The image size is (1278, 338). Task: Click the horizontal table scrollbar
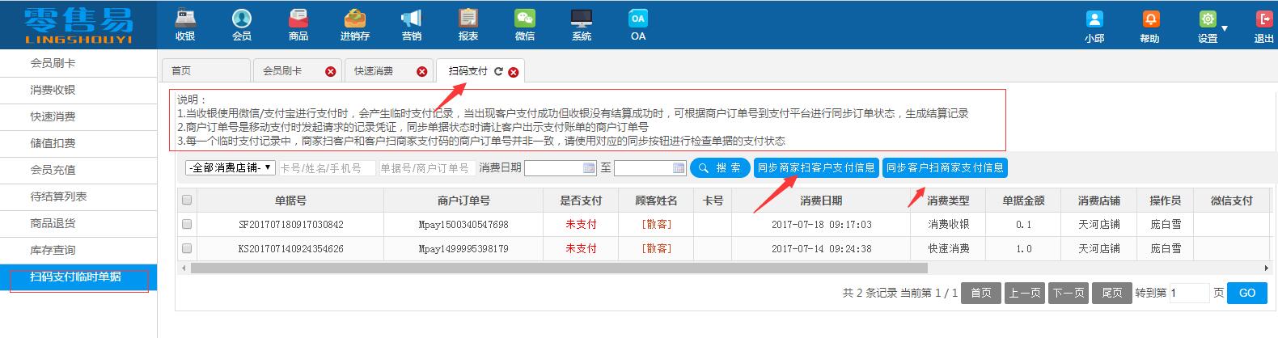(560, 268)
